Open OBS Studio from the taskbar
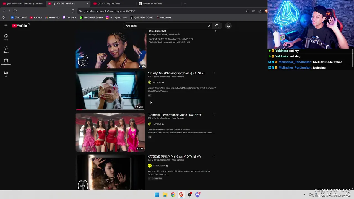Viewport: 354px width, 199px height. click(x=189, y=195)
